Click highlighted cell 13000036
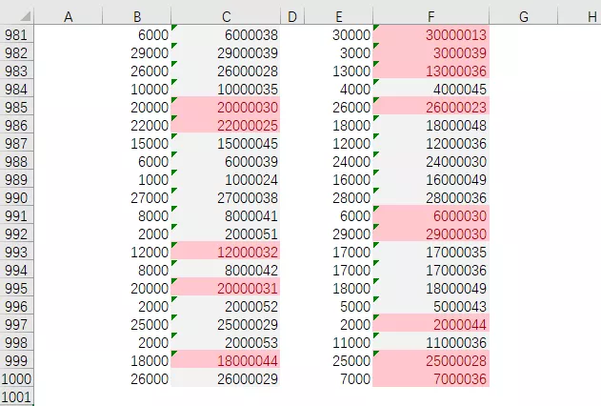 pyautogui.click(x=431, y=71)
